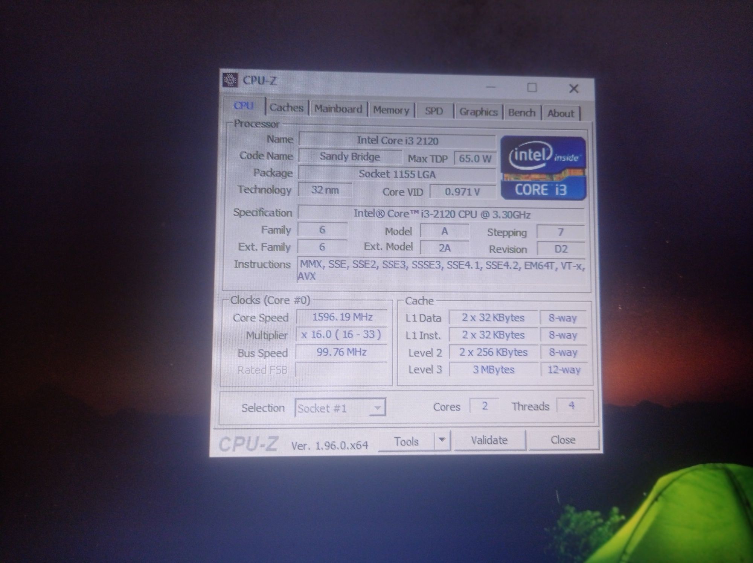Click the Level 3 value '3 MBytes'
Viewport: 753px width, 563px height.
point(494,370)
